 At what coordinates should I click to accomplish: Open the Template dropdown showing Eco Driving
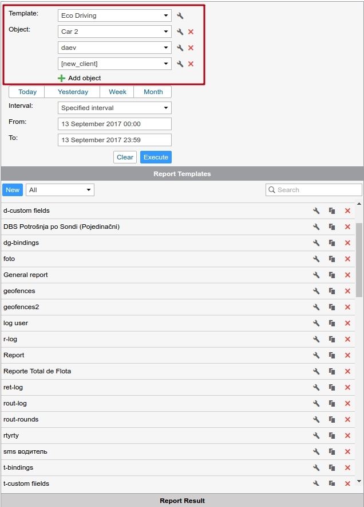pyautogui.click(x=114, y=16)
